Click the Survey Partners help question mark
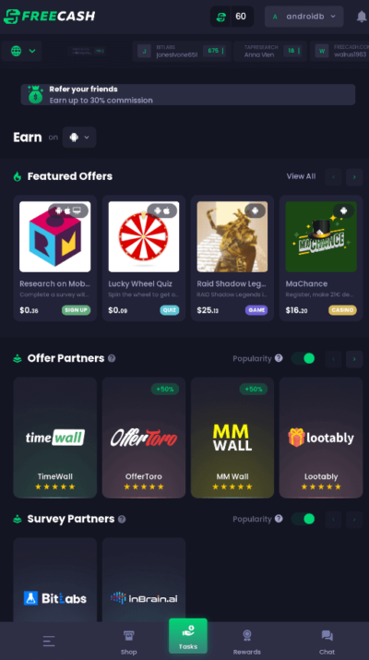Image resolution: width=369 pixels, height=660 pixels. (122, 519)
